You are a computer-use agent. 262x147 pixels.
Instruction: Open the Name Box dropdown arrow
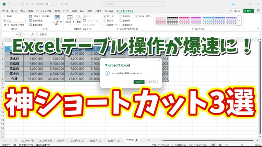pos(17,34)
